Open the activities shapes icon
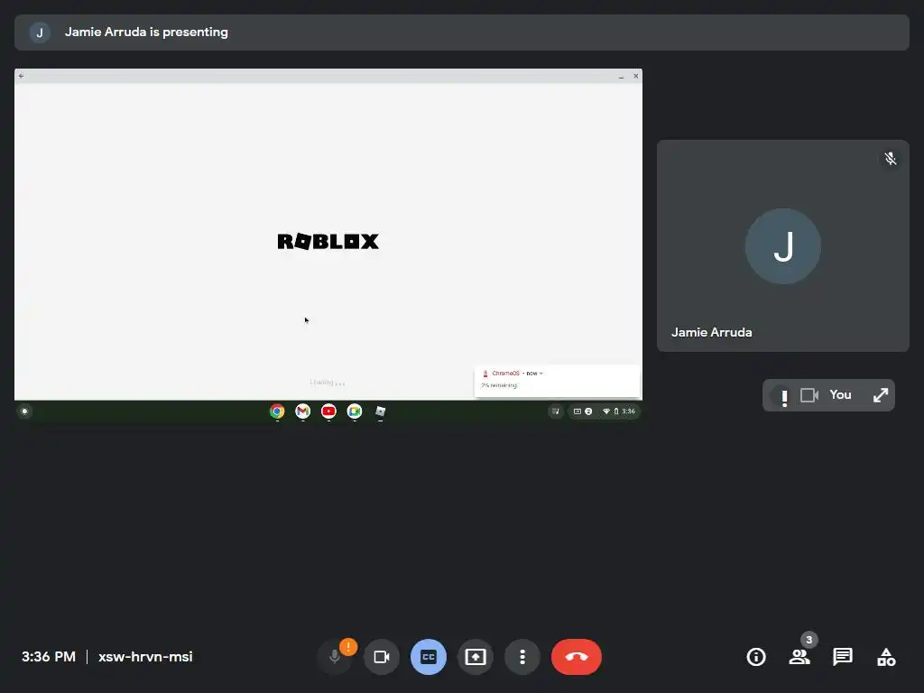924x693 pixels. click(886, 657)
